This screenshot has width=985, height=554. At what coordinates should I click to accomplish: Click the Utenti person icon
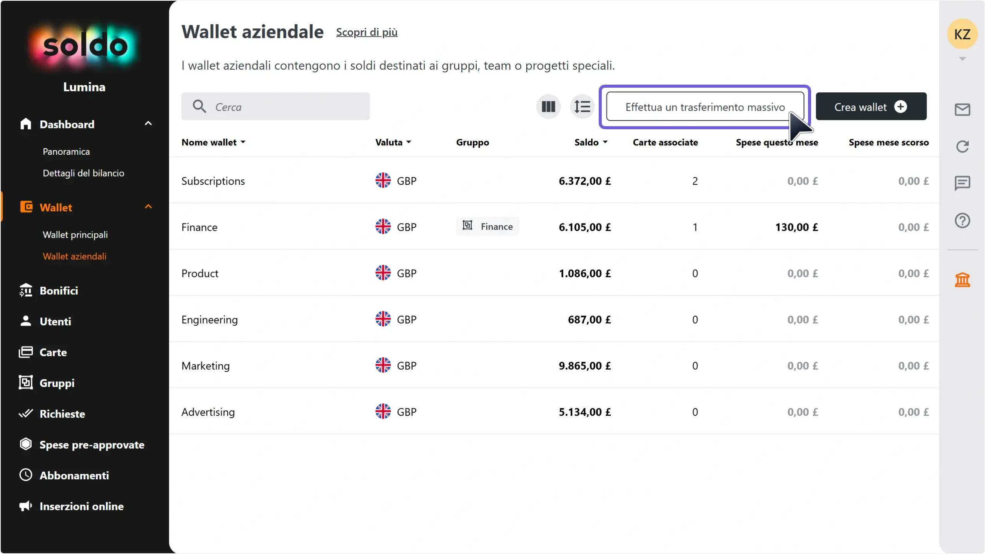pos(26,321)
